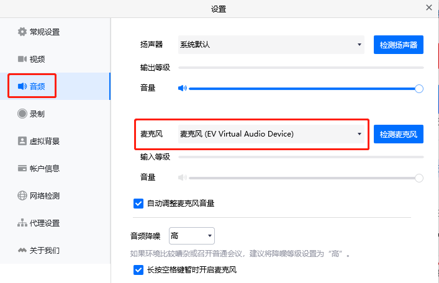This screenshot has height=283, width=439.
Task: Mute speaker via blue volume icon
Action: click(x=182, y=88)
